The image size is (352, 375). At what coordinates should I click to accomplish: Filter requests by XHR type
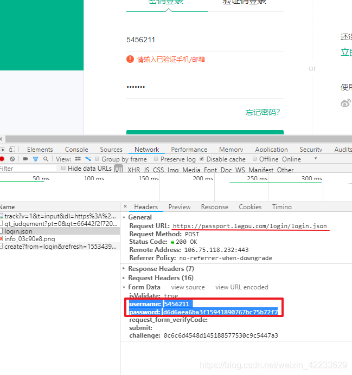click(x=134, y=170)
